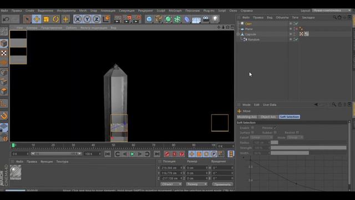The image size is (355, 200).
Task: Adjust the Radius slider
Action: (308, 143)
